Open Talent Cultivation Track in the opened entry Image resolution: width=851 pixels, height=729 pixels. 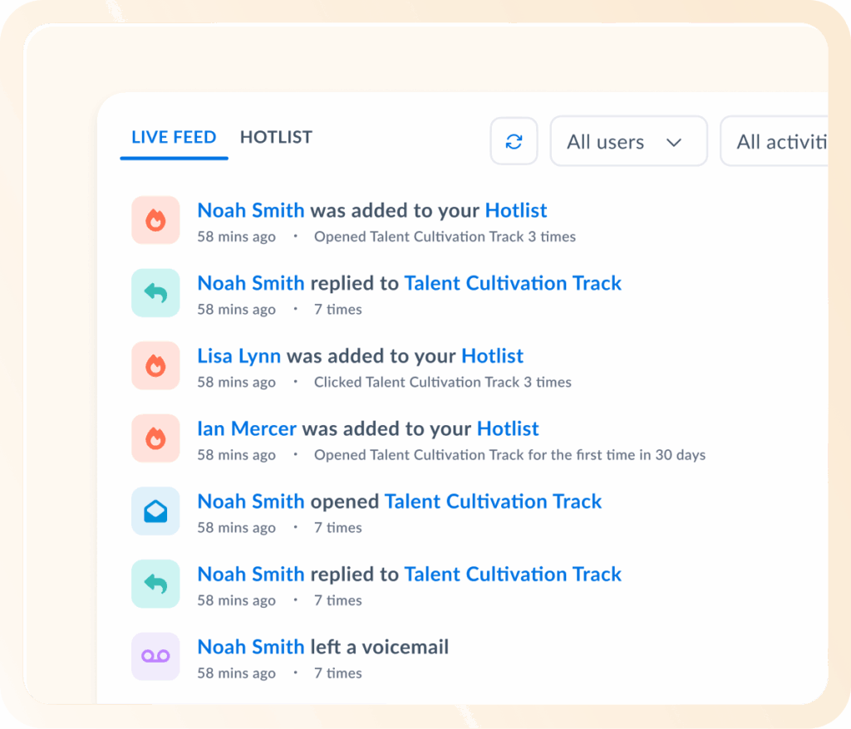tap(493, 501)
